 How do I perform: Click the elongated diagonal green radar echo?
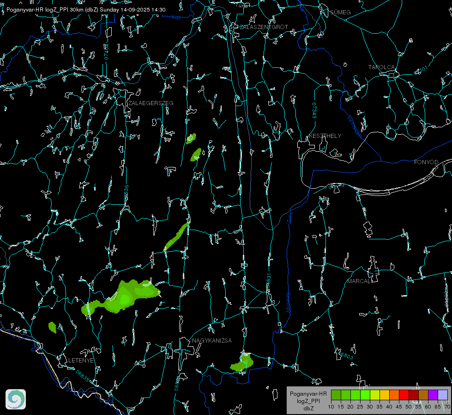click(176, 236)
